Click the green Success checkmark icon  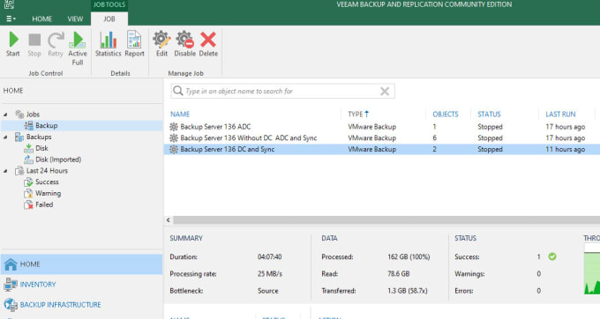pos(551,256)
